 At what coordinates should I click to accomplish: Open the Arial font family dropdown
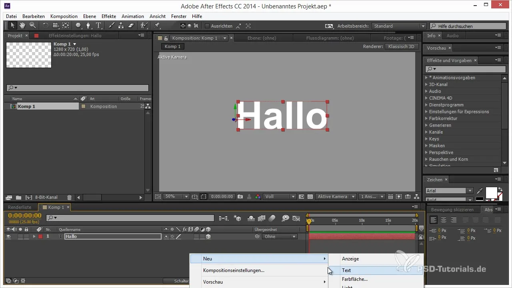pos(449,191)
